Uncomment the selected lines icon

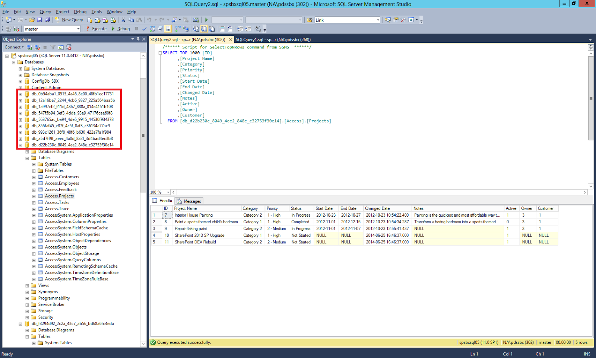click(230, 29)
